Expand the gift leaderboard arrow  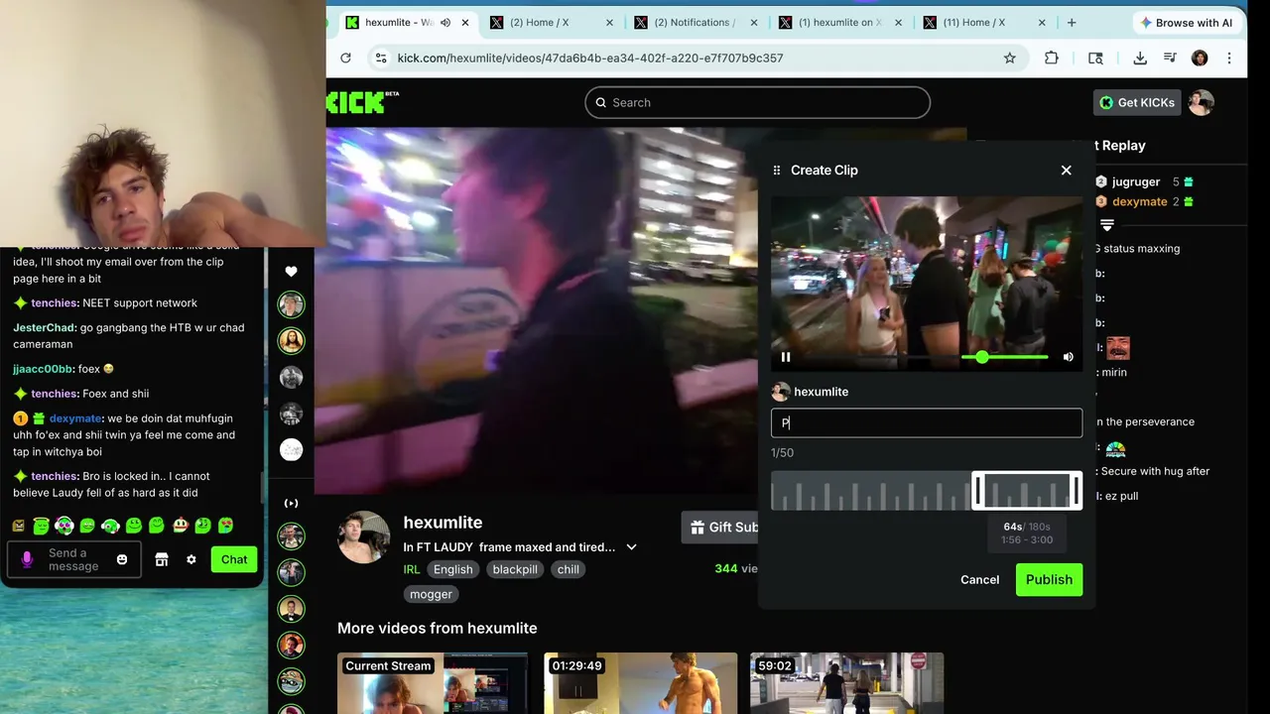click(x=1107, y=225)
